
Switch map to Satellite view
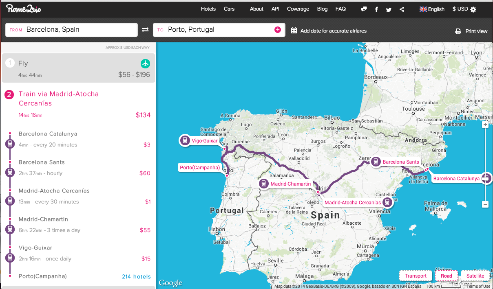475,276
